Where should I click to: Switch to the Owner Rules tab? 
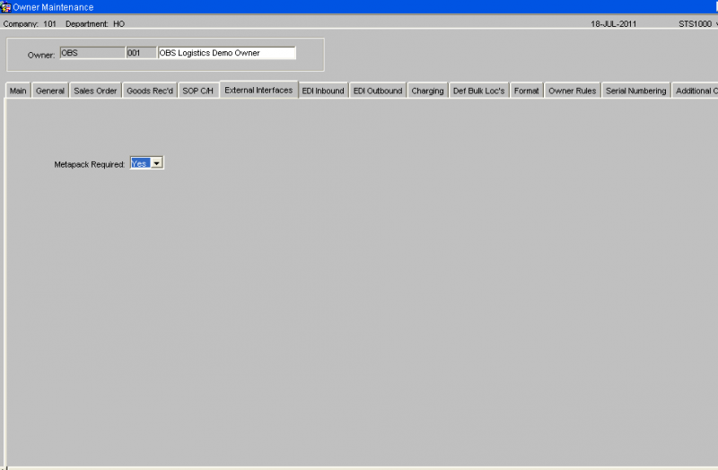(573, 91)
